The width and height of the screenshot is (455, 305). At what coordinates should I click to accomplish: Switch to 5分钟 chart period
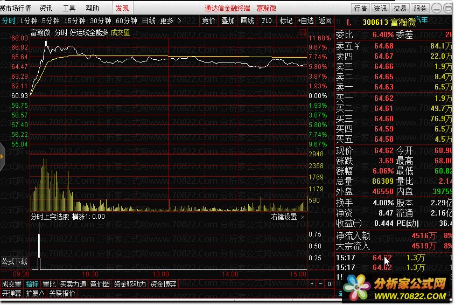click(x=51, y=20)
